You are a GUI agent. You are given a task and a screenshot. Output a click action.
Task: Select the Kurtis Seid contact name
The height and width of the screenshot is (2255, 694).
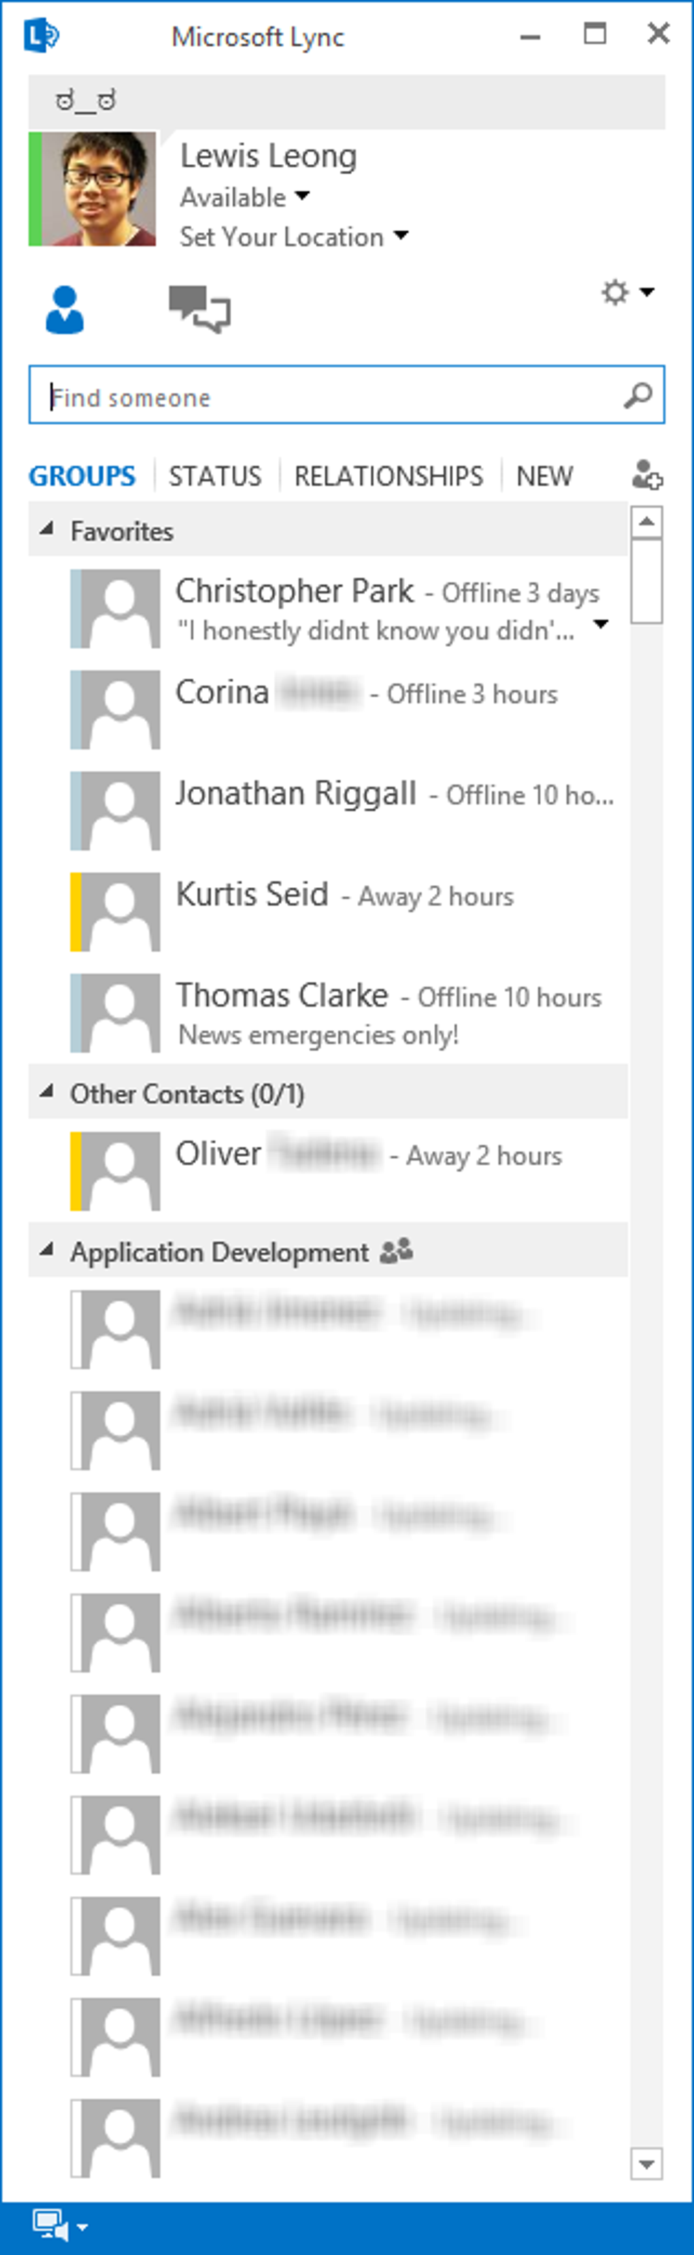[252, 894]
